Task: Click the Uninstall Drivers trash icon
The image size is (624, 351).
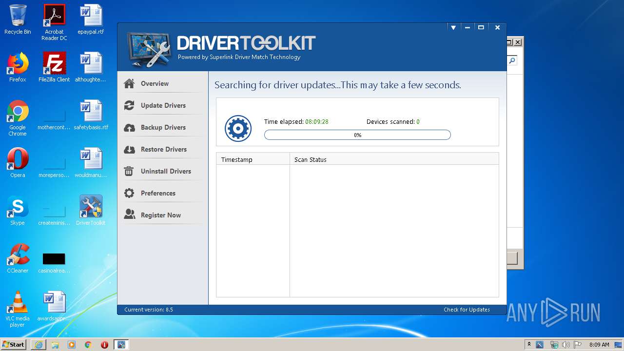Action: 129,171
